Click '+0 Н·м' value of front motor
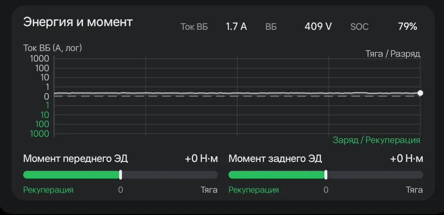 pyautogui.click(x=201, y=159)
